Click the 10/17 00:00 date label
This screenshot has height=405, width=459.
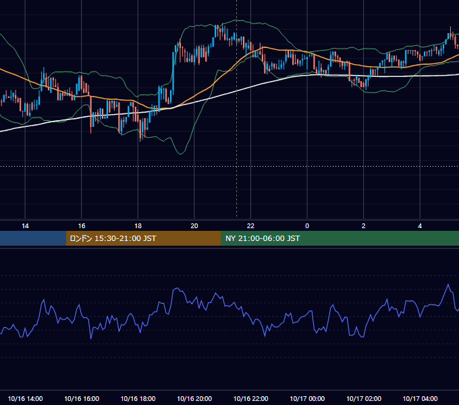307,398
